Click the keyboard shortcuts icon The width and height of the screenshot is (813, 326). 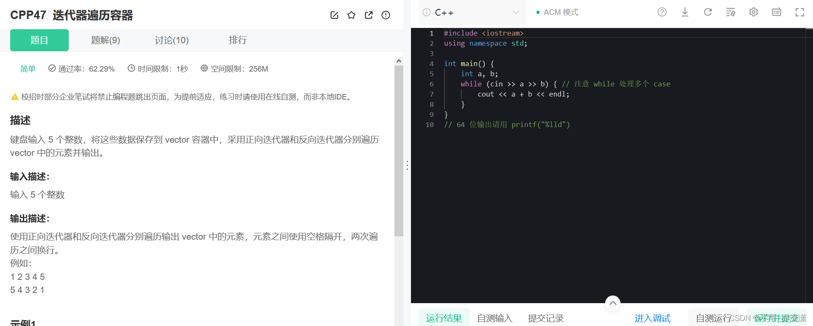[x=777, y=12]
